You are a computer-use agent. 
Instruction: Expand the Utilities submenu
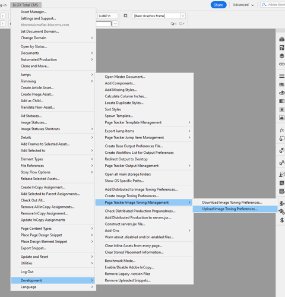pyautogui.click(x=53, y=263)
